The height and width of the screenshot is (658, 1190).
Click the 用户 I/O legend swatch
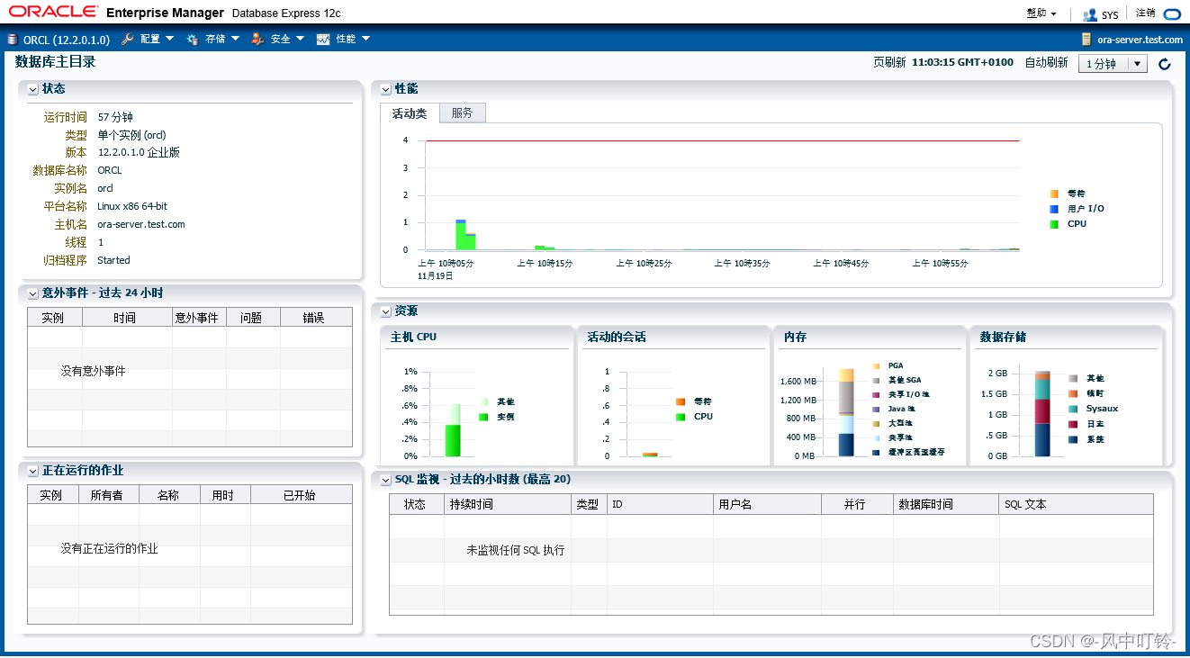[1054, 209]
